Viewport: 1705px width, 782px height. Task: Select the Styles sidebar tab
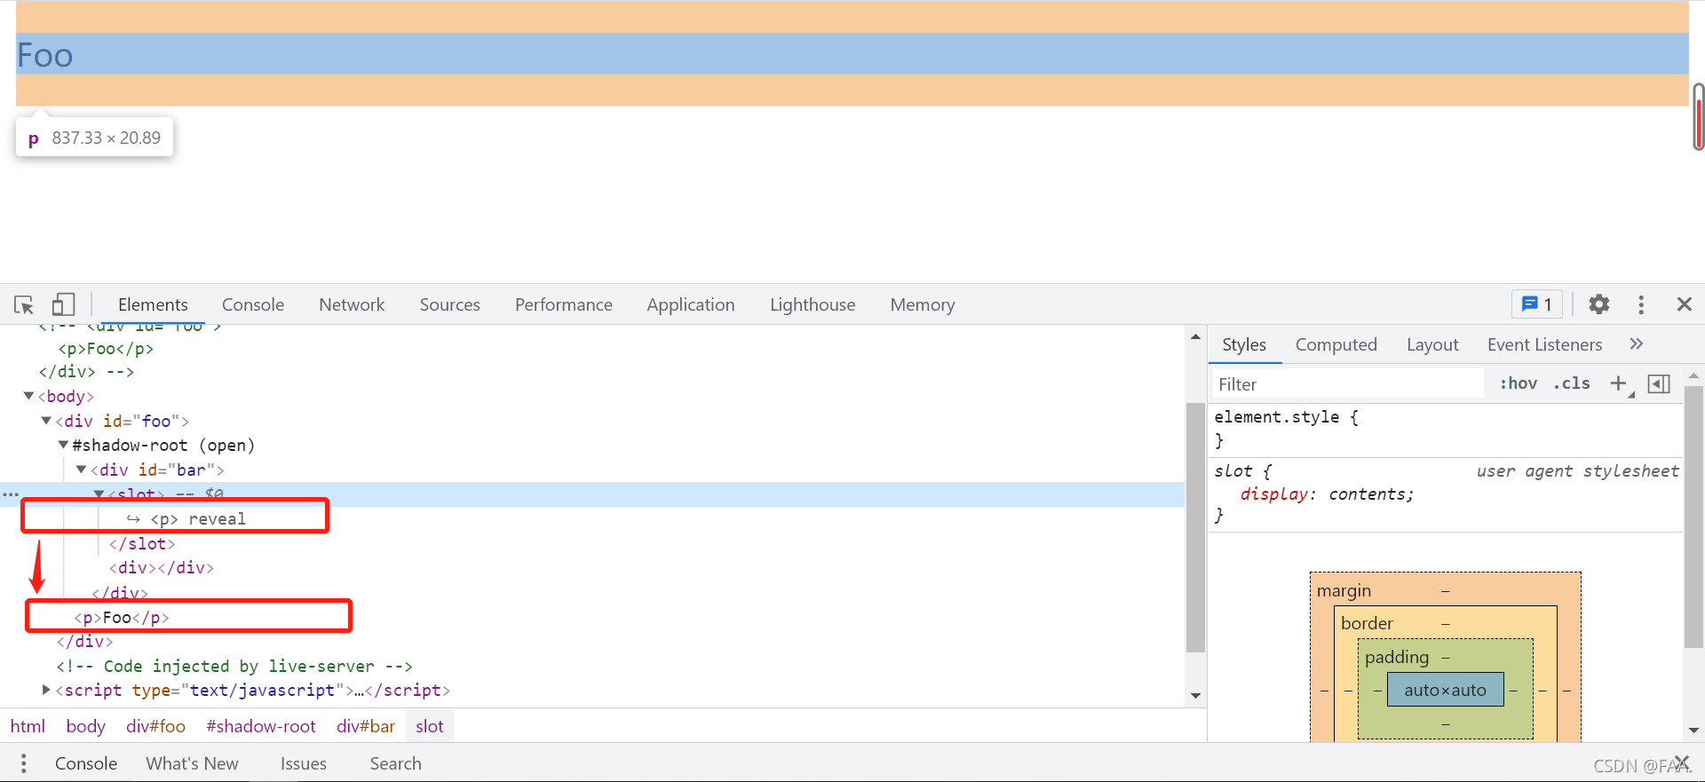(x=1244, y=344)
